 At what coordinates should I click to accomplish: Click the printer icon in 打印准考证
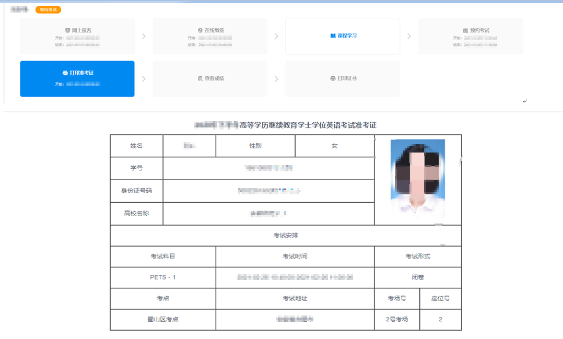click(65, 73)
